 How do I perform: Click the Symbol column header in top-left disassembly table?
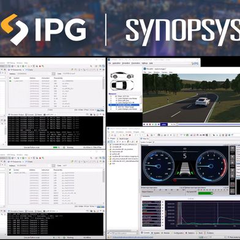[x=17, y=78]
